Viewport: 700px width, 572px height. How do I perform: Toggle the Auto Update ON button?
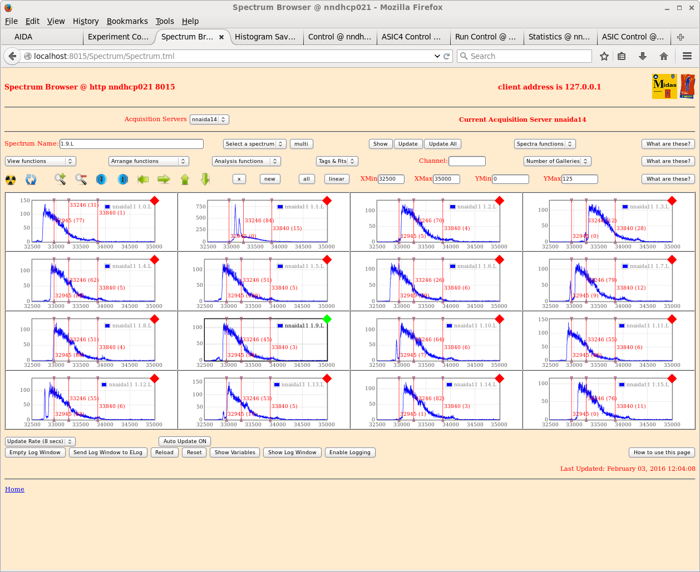click(x=185, y=441)
